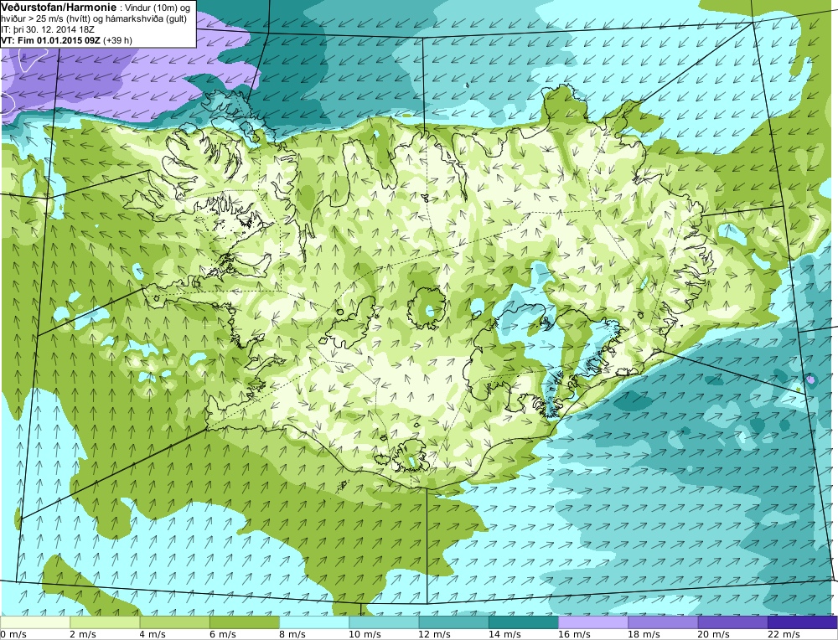Click the 22 m/s legend color swatch
The image size is (838, 640).
[x=802, y=622]
